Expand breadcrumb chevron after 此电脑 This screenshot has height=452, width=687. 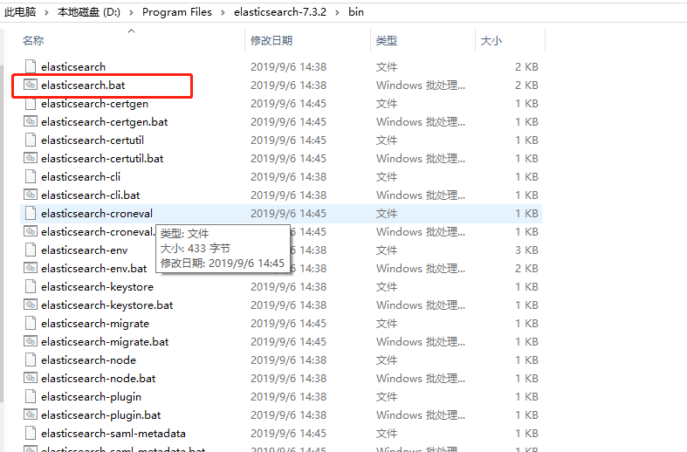[46, 12]
